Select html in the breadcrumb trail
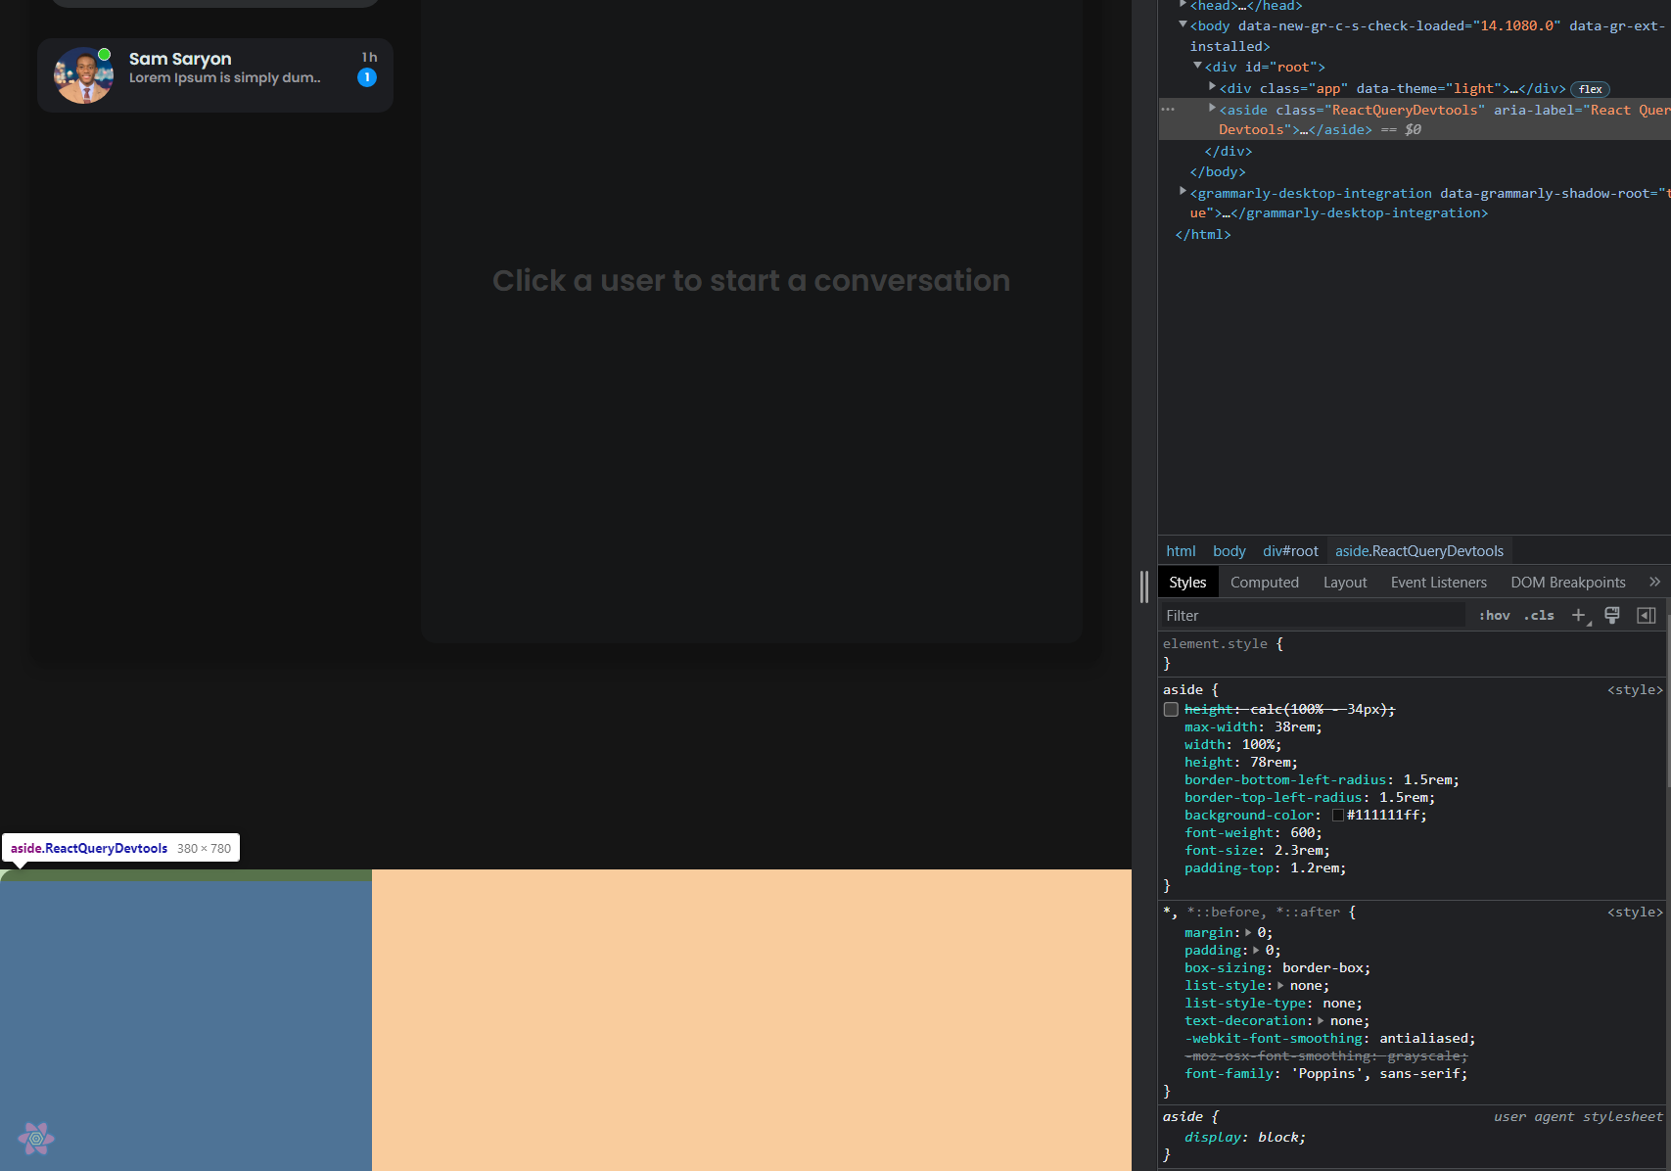The width and height of the screenshot is (1671, 1171). coord(1181,551)
